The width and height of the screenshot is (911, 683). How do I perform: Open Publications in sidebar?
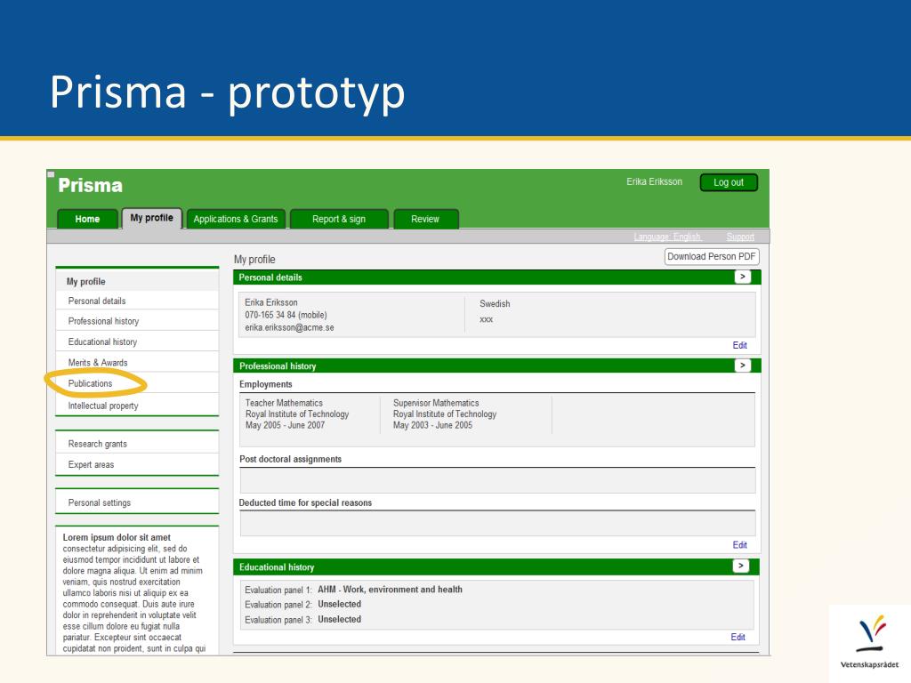(137, 384)
